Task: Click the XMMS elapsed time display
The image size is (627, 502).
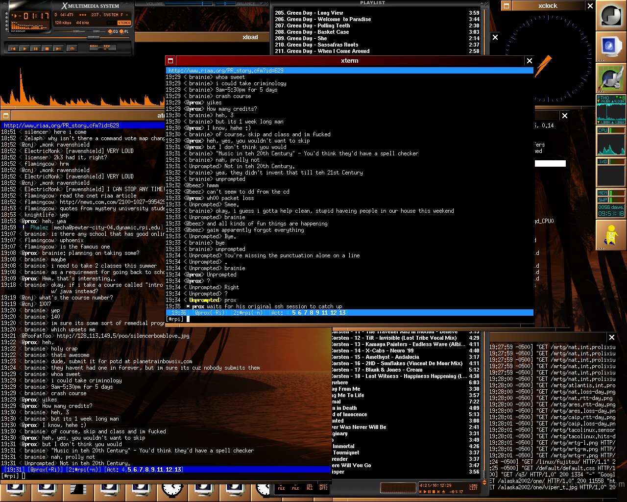Action: click(37, 16)
